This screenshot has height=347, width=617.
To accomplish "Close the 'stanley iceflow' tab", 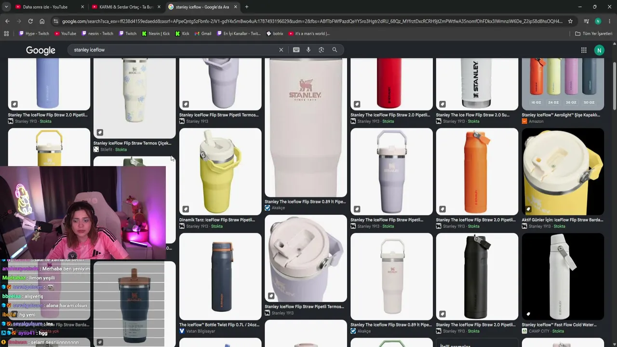I will click(x=236, y=7).
